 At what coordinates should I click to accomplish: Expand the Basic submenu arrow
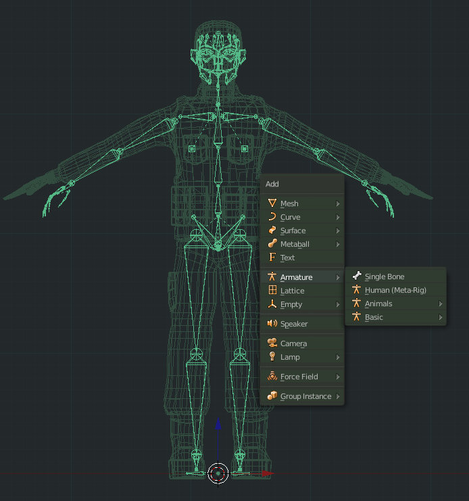point(440,317)
